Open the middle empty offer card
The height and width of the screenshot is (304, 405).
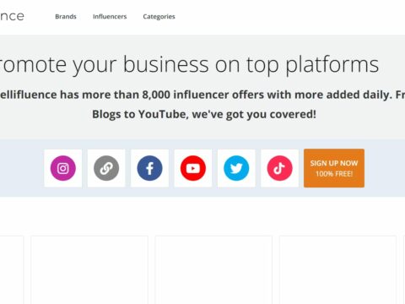pyautogui.click(x=213, y=269)
